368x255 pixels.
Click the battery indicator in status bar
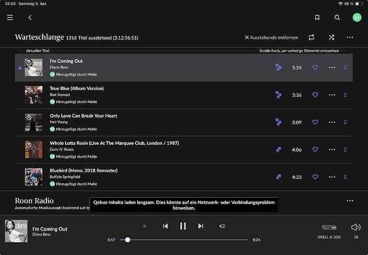[x=359, y=4]
